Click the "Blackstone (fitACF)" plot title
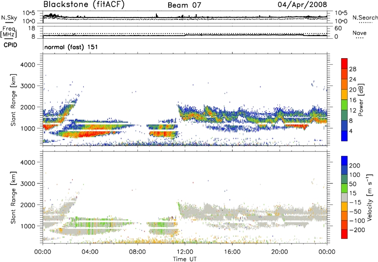 [x=84, y=4]
